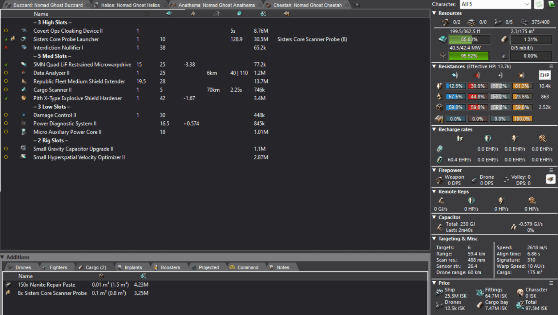The image size is (558, 315).
Task: Click the firepower weapon toggle icon
Action: (x=550, y=179)
